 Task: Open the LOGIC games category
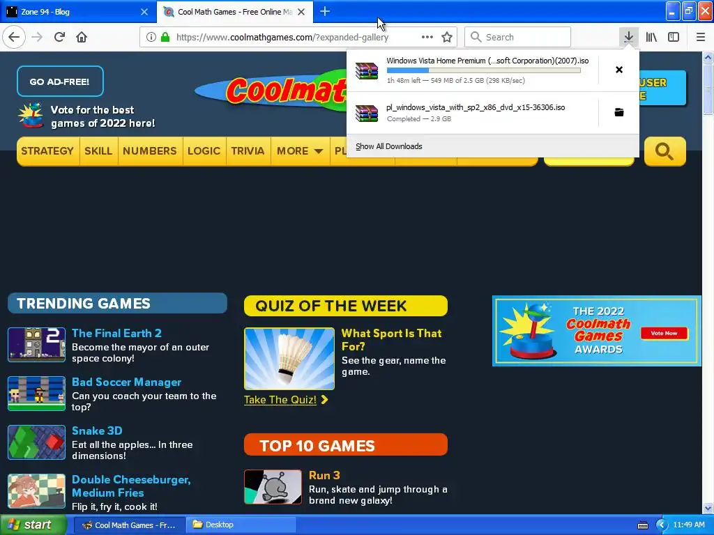click(x=204, y=151)
